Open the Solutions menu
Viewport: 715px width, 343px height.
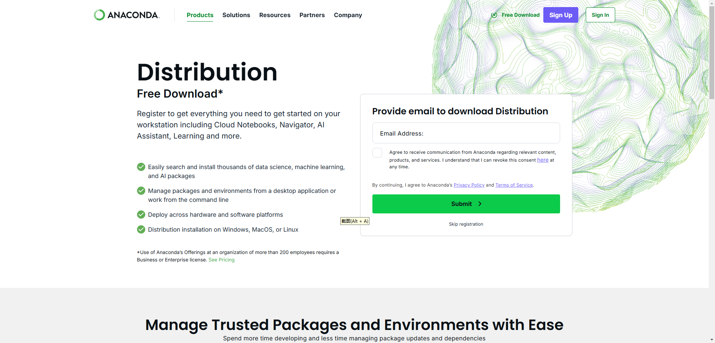(236, 15)
